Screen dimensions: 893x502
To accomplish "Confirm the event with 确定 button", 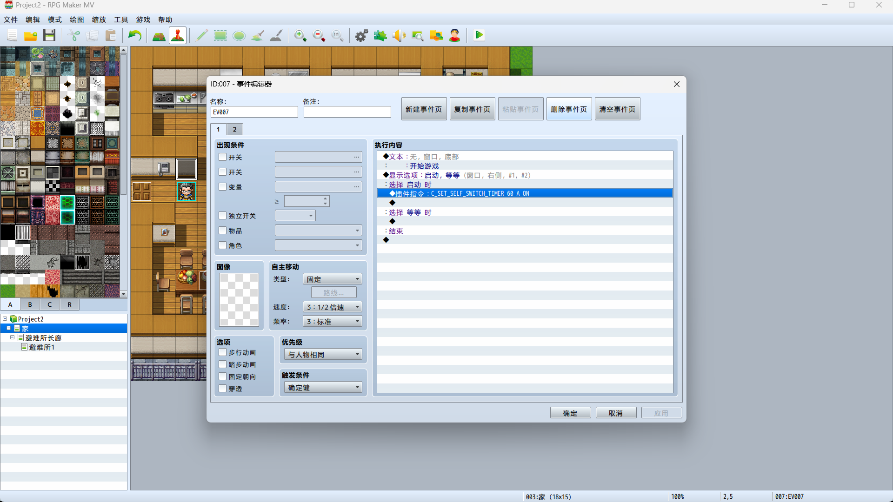I will tap(570, 413).
